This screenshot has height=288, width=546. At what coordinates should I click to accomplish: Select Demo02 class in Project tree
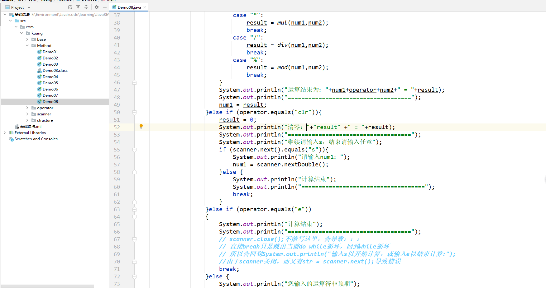[50, 58]
